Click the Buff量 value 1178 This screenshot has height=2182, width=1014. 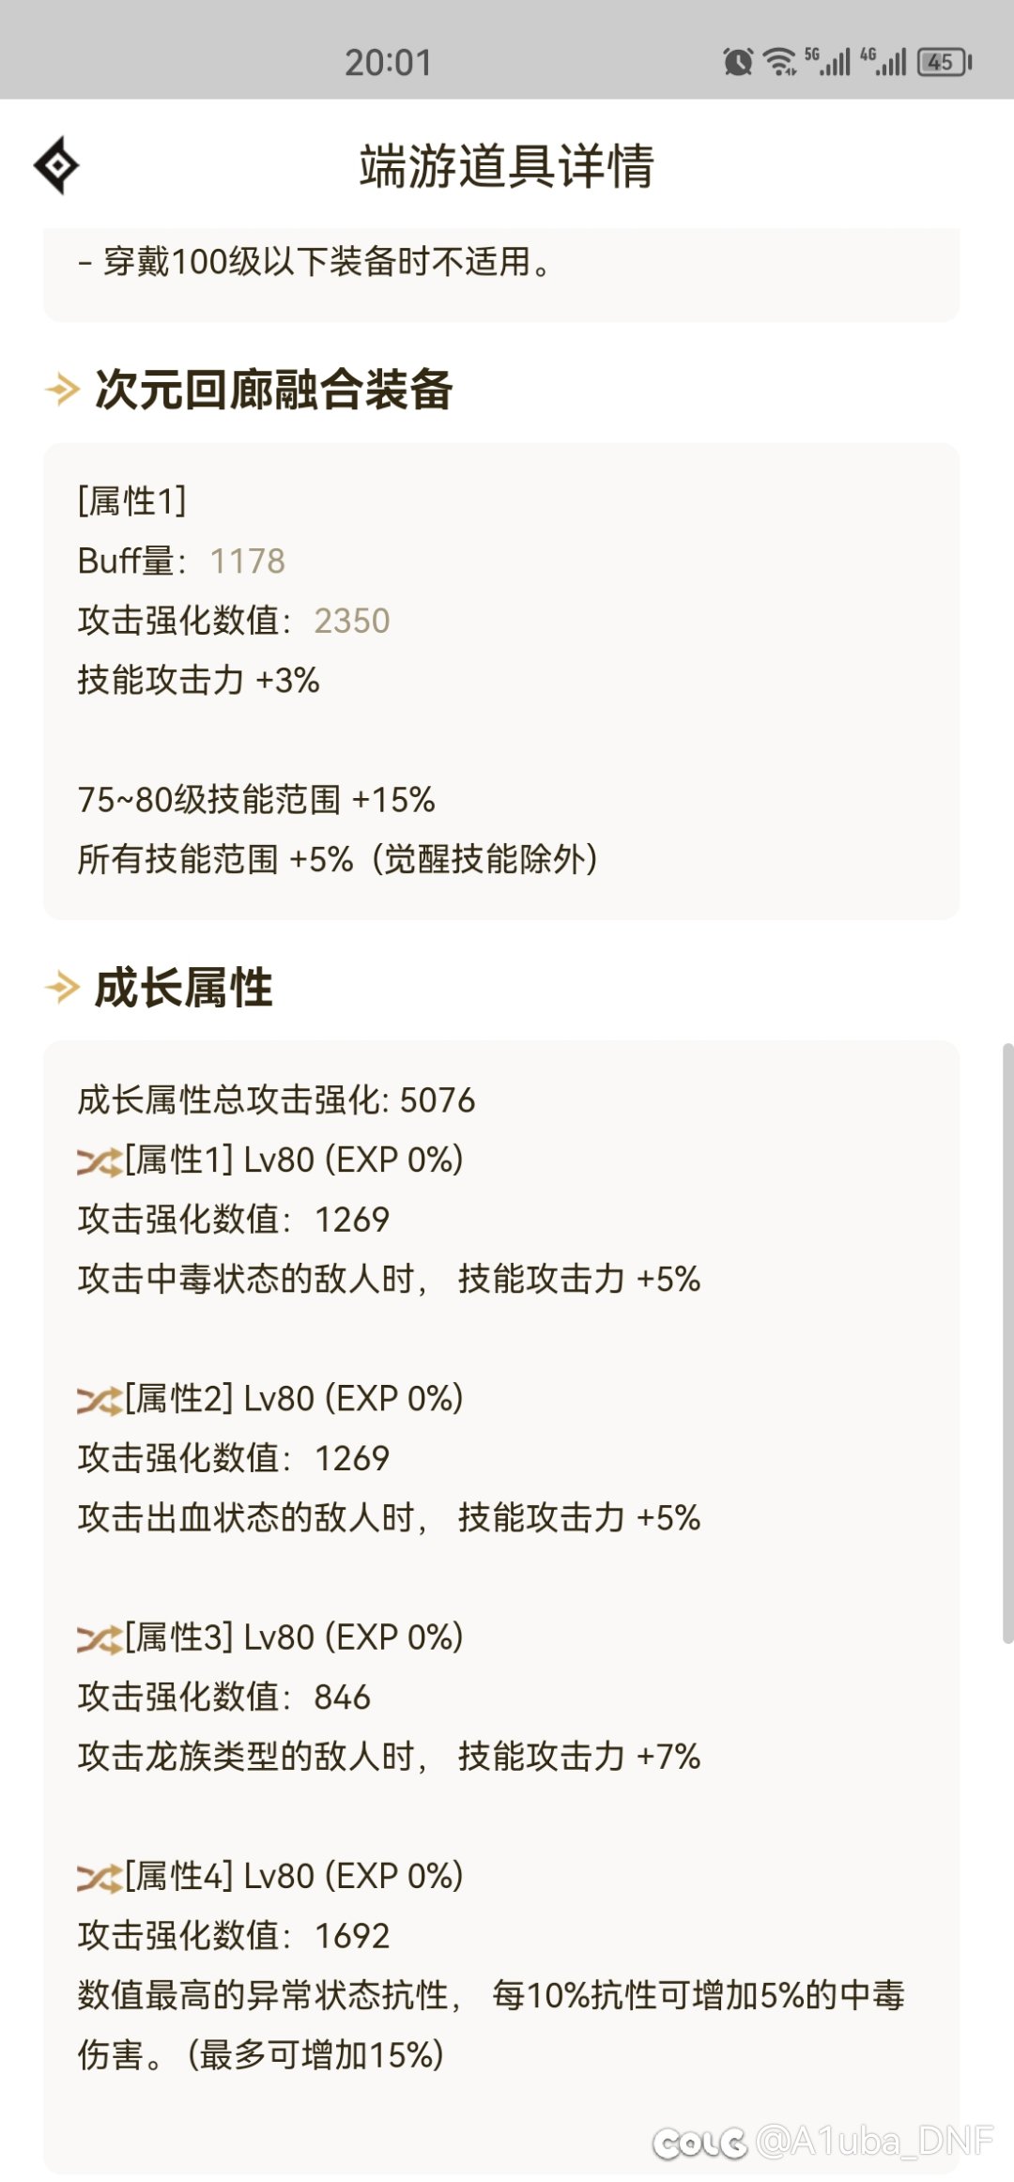pyautogui.click(x=248, y=561)
